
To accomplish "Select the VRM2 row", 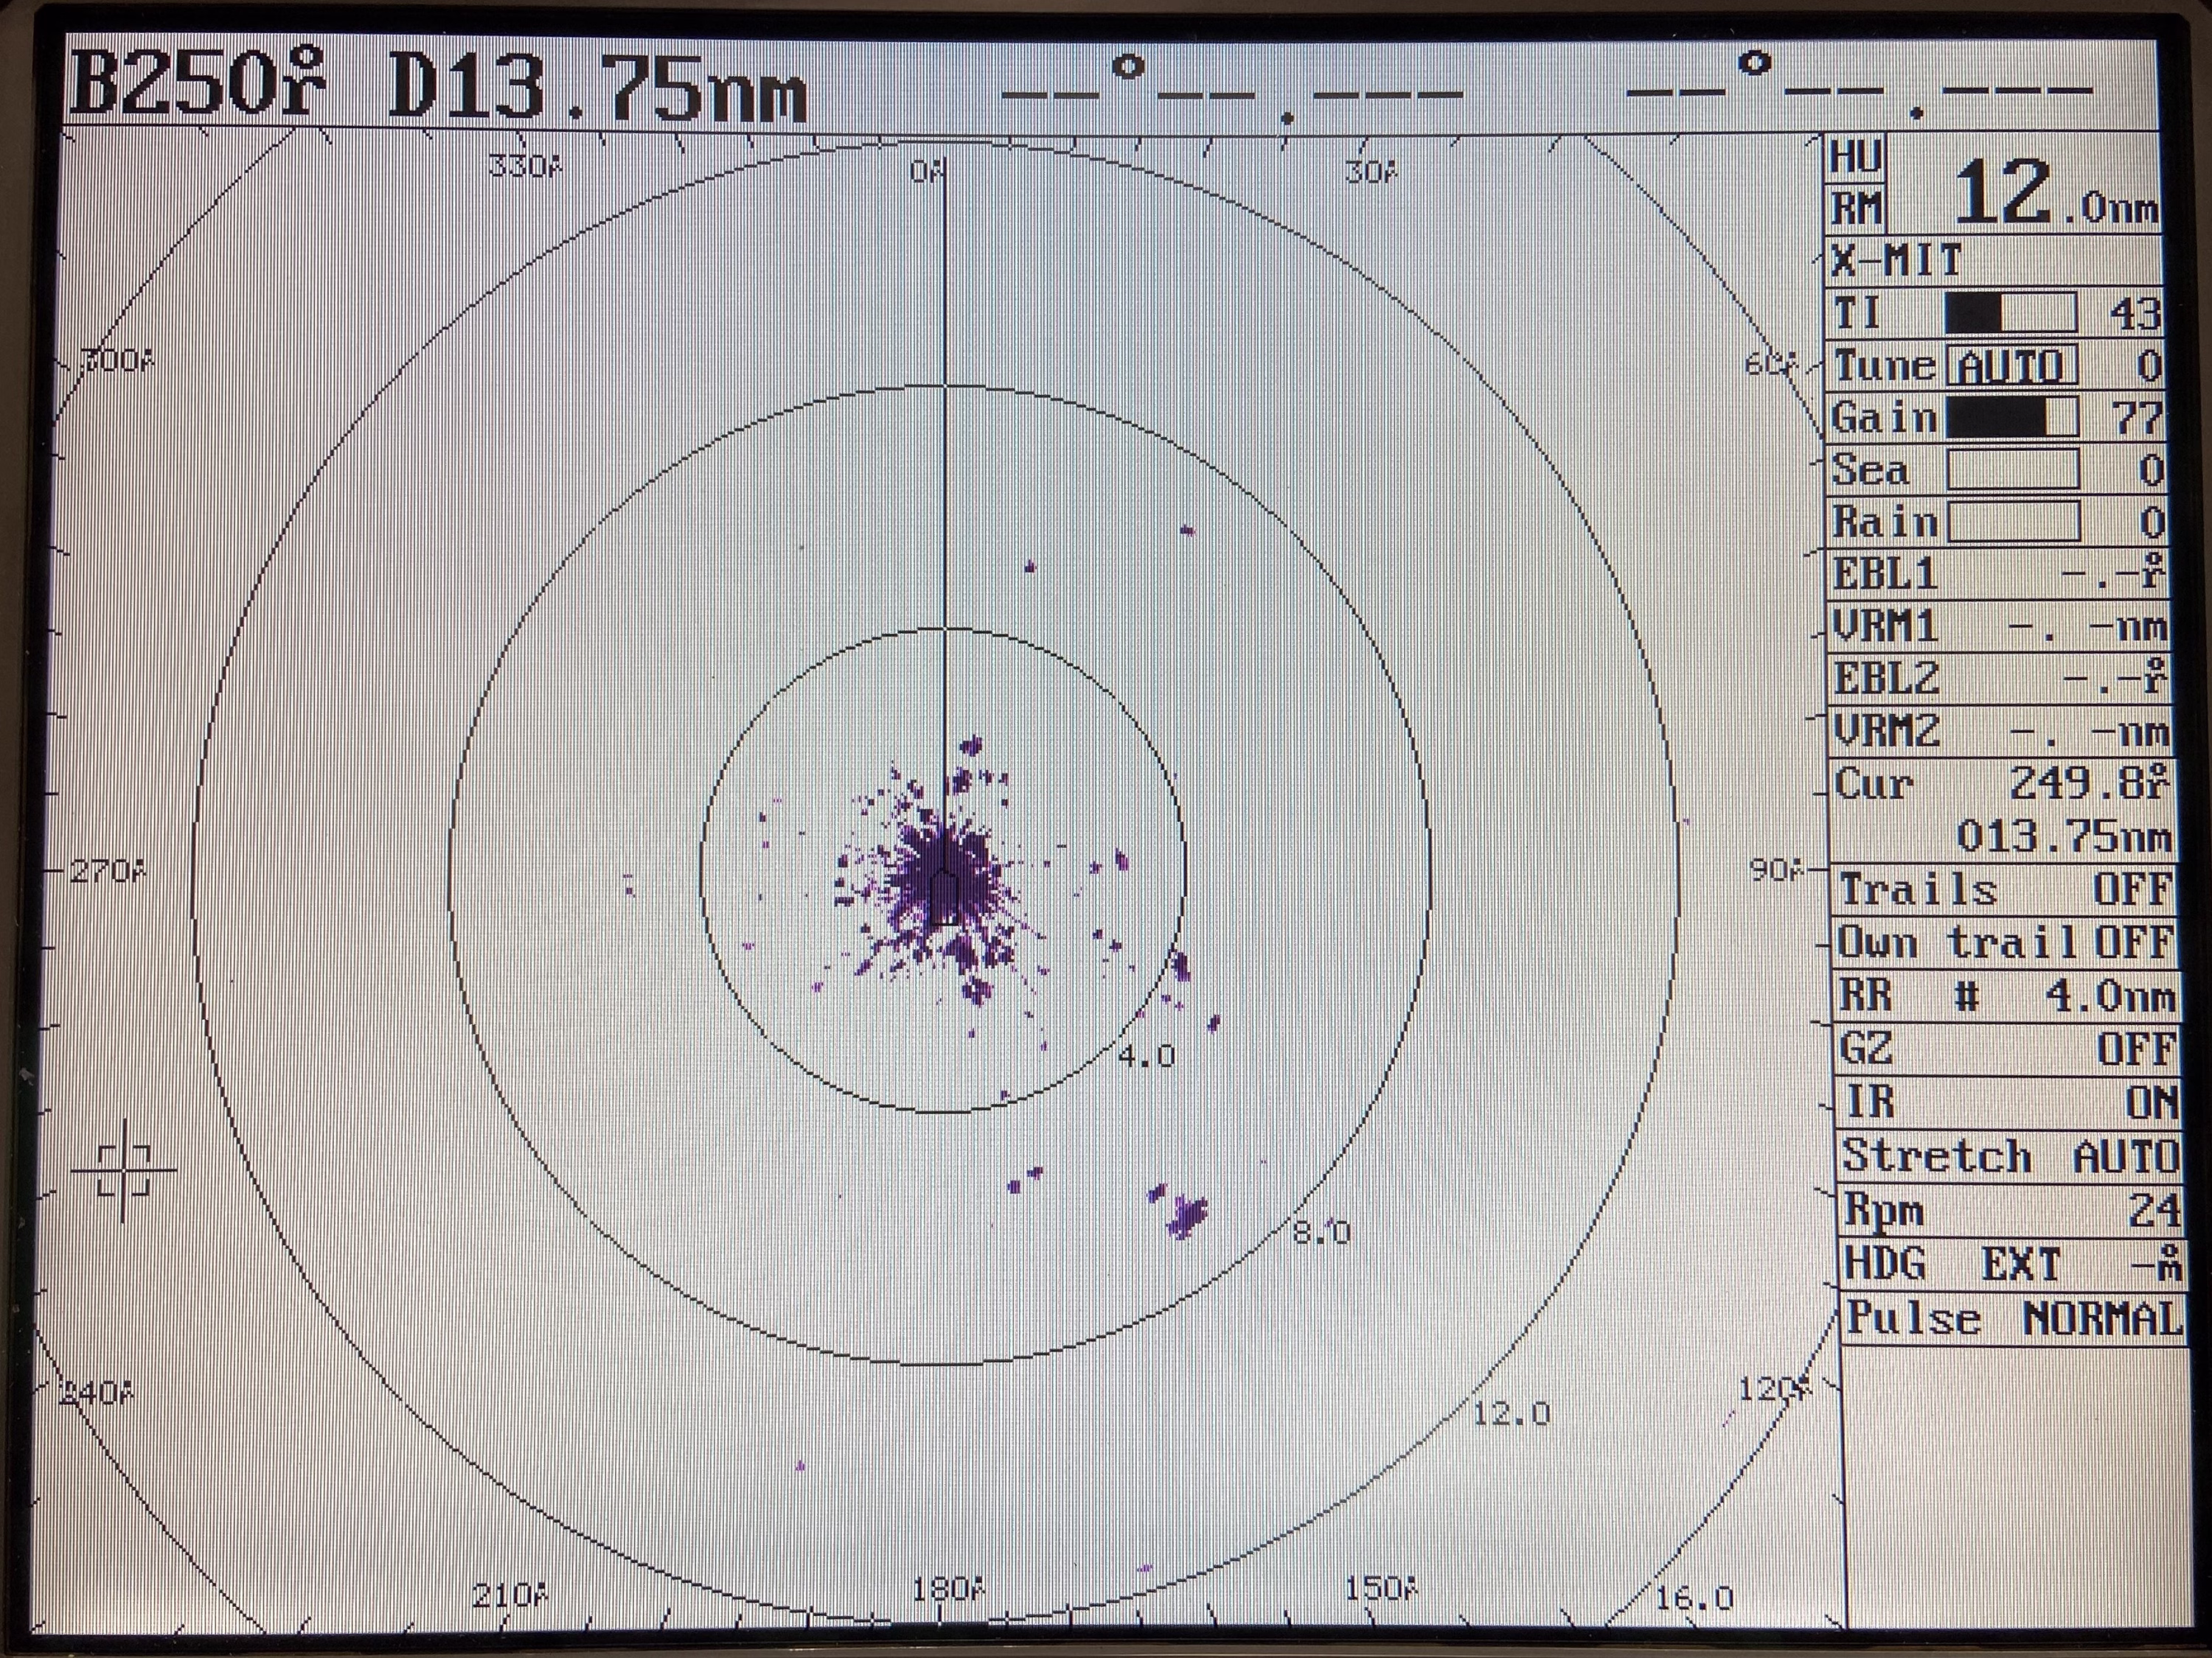I will [2001, 732].
